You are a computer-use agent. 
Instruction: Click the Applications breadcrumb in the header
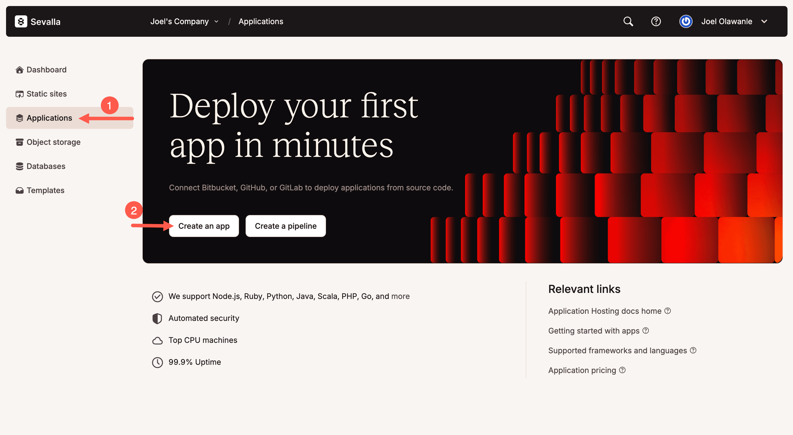(260, 21)
